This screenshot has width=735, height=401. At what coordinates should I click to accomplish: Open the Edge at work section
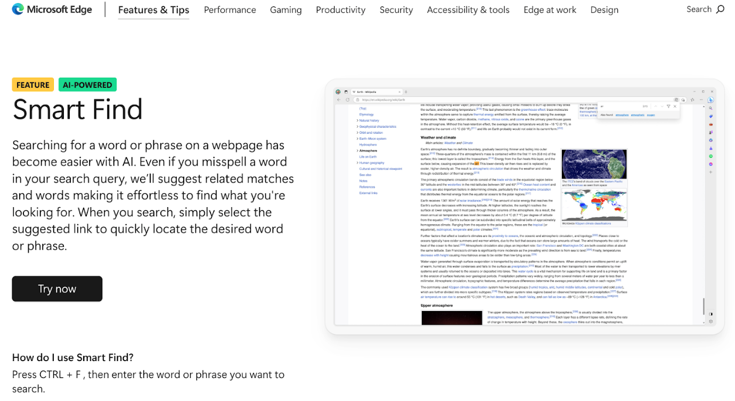coord(550,10)
